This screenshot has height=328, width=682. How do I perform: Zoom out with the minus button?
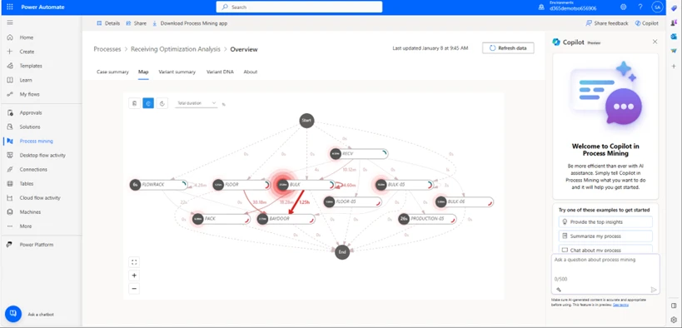[134, 288]
